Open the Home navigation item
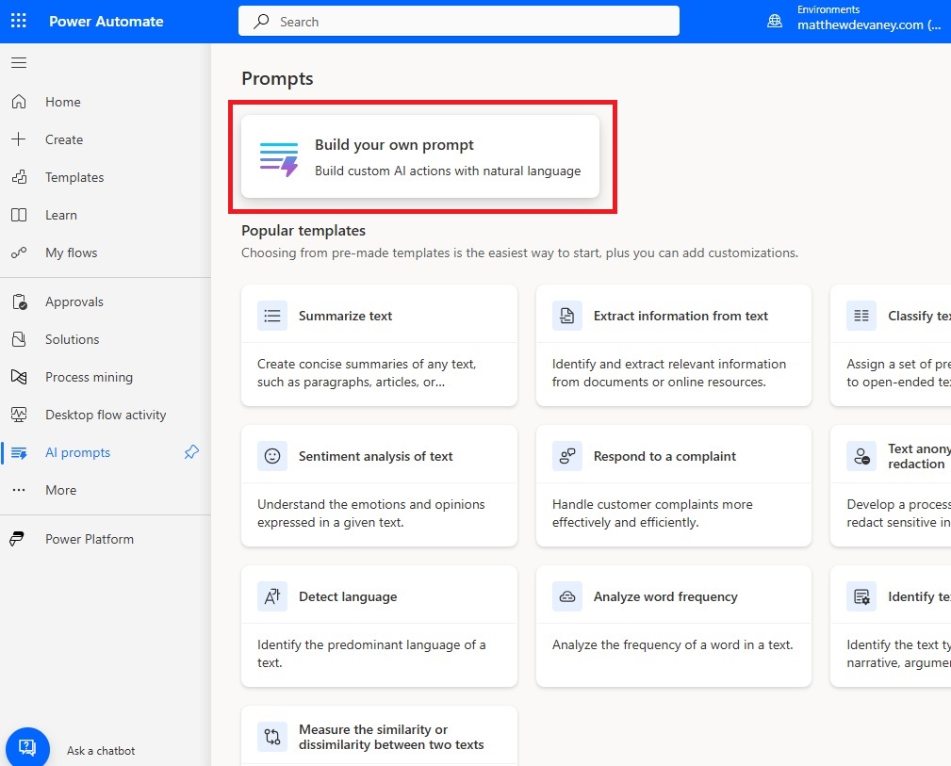Viewport: 951px width, 766px height. tap(63, 102)
